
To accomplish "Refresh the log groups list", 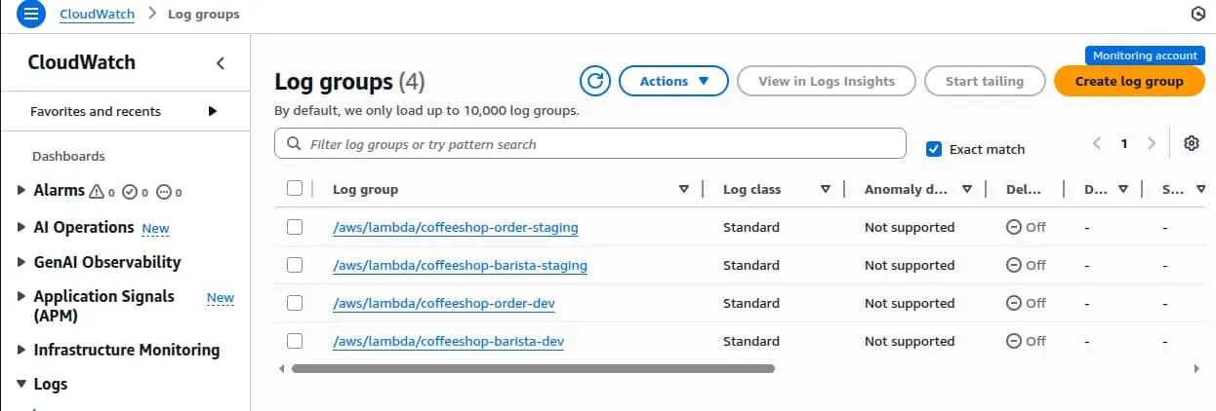I will 594,81.
